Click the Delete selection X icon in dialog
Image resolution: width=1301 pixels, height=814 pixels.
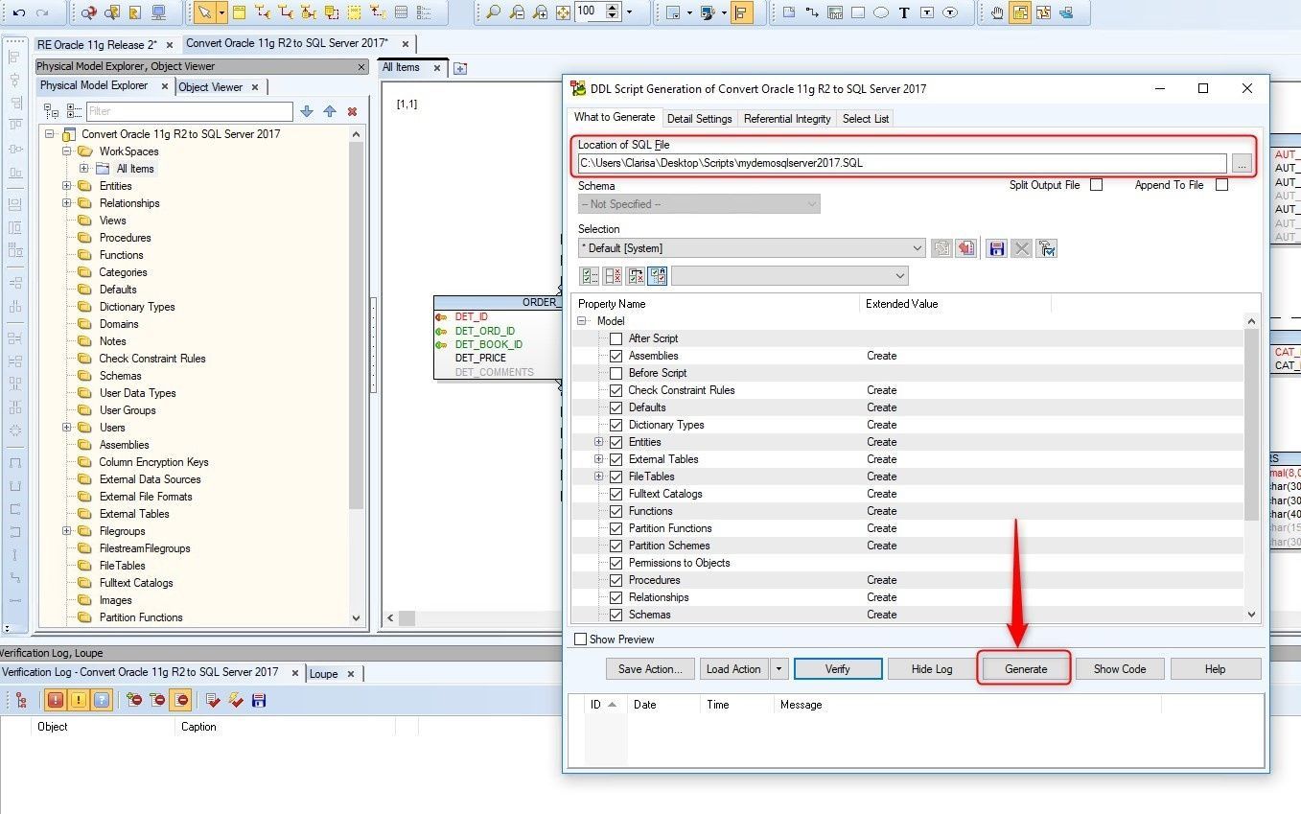coord(1022,248)
